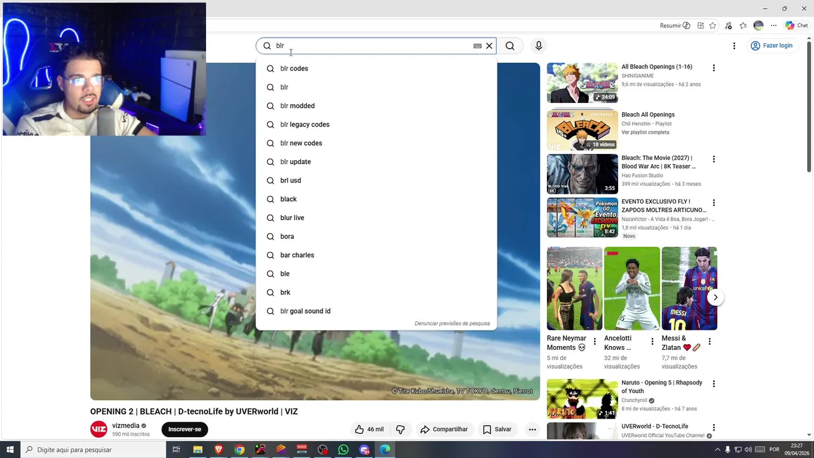Viewport: 814px width, 458px height.
Task: Open the All Bleach Openings (1-16) thumbnail
Action: 583,83
